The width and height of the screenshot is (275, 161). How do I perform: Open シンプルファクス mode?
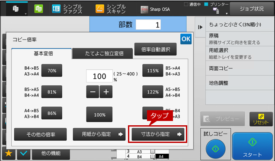(67, 9)
